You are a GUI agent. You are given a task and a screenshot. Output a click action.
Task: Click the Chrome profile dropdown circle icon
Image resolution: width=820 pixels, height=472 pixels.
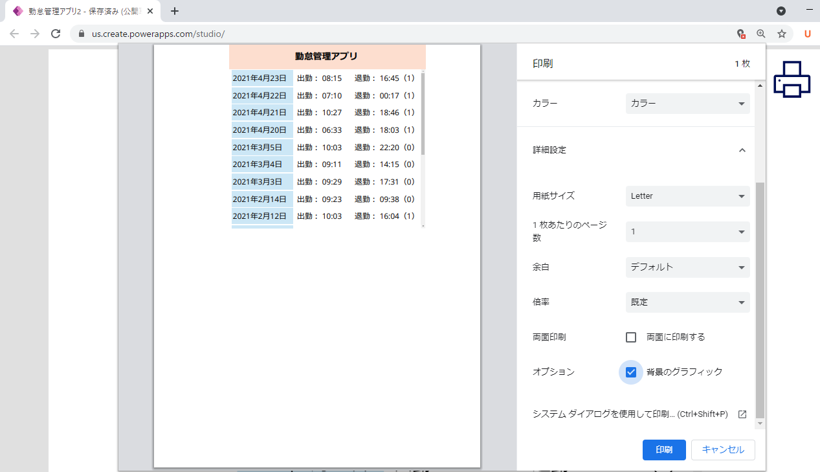tap(781, 11)
